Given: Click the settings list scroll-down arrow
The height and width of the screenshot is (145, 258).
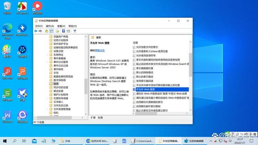Looking at the screenshot, I should click(190, 110).
